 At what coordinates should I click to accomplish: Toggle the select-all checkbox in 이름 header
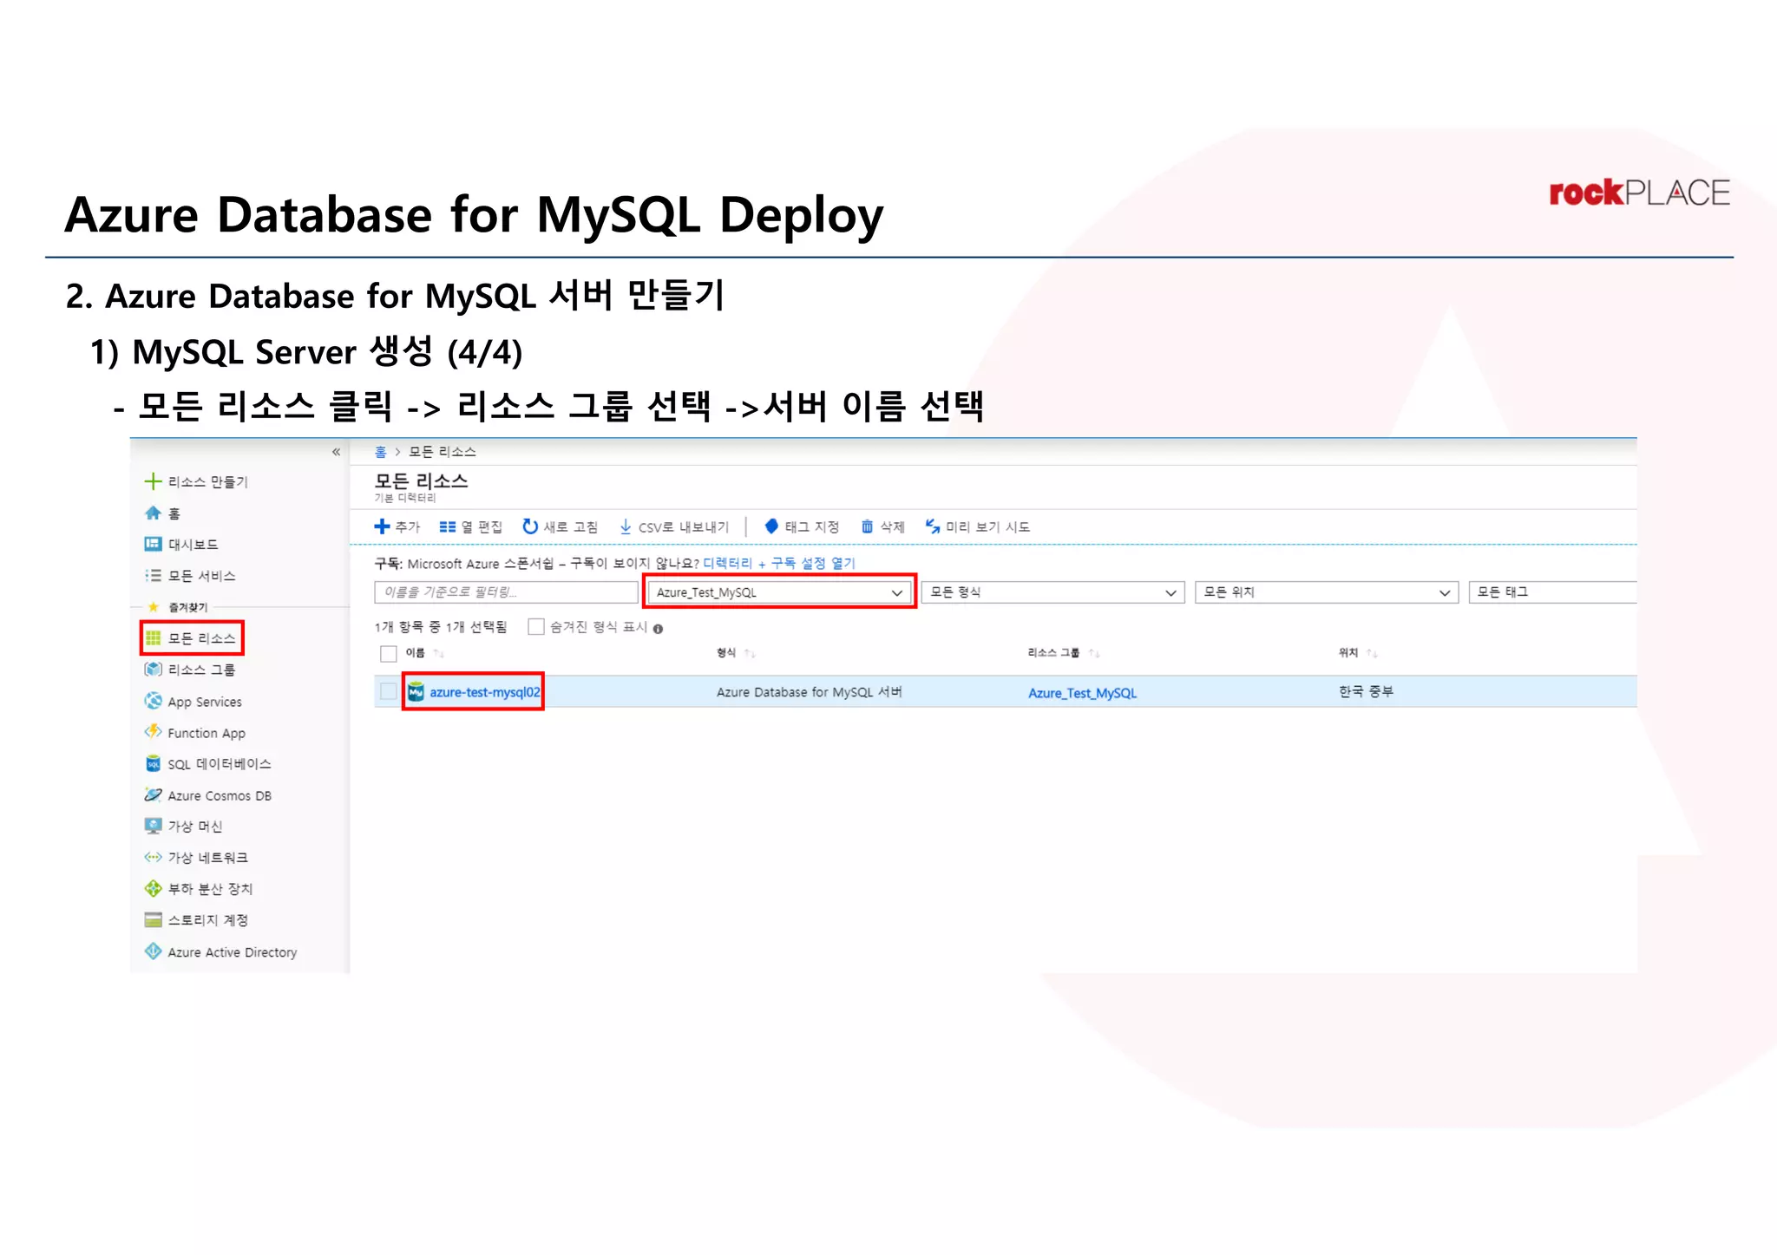(388, 653)
